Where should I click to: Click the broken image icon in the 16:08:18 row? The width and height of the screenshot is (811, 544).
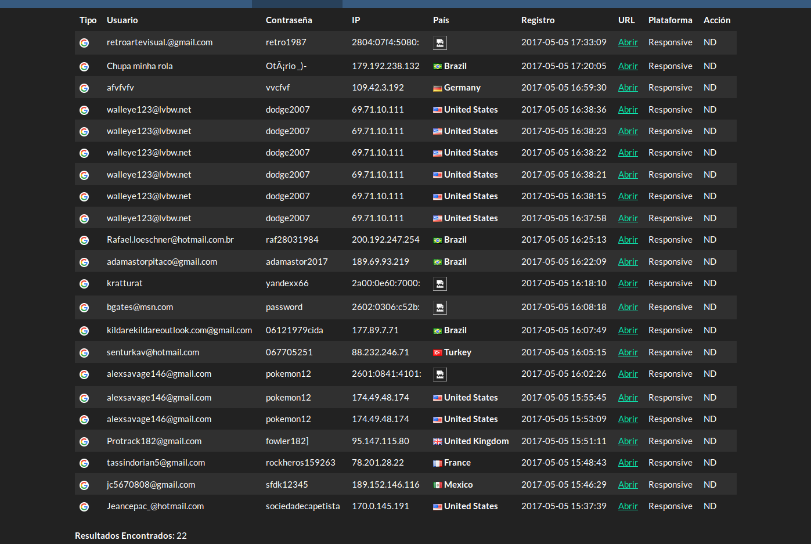(x=440, y=308)
